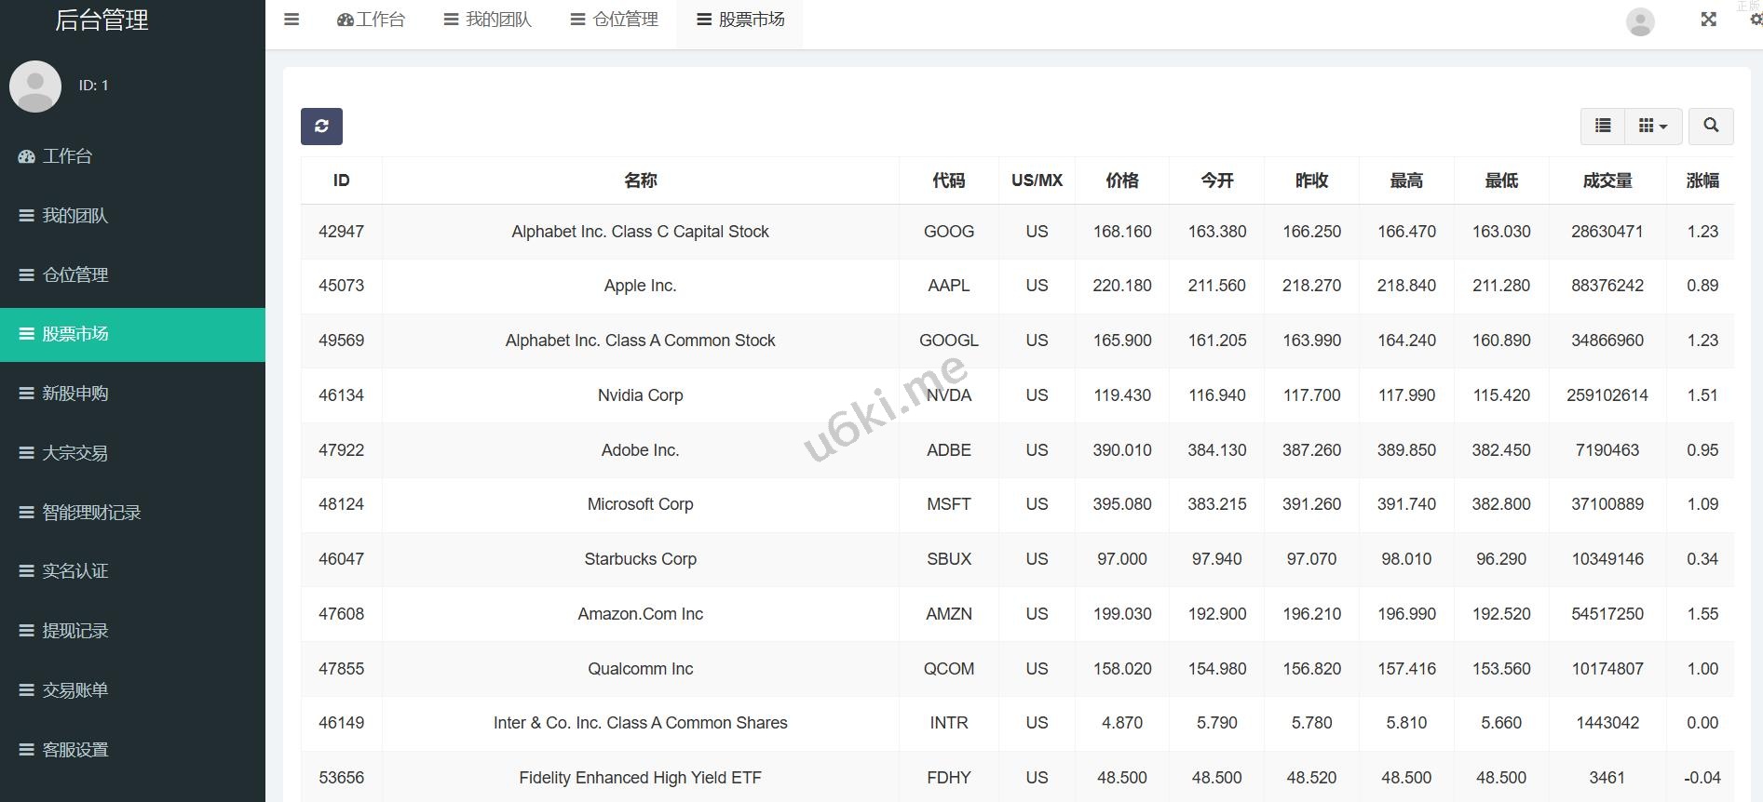Toggle the sidebar hamburger menu icon
This screenshot has width=1763, height=802.
pyautogui.click(x=292, y=20)
